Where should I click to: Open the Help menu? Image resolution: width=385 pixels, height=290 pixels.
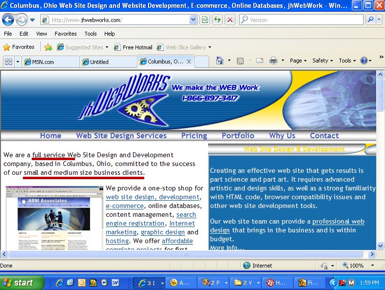coord(109,34)
